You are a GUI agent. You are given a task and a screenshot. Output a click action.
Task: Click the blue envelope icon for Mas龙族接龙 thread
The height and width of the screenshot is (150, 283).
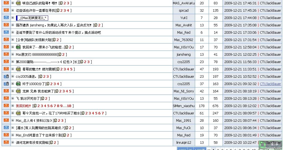click(6, 18)
